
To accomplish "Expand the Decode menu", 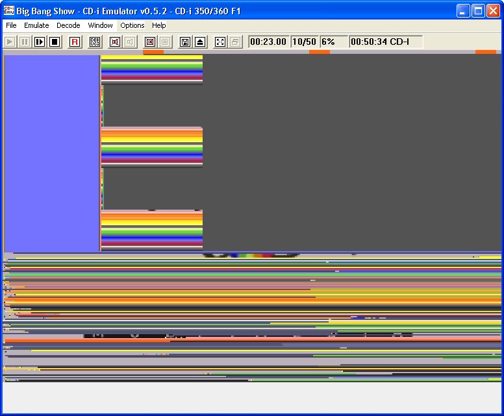I will coord(68,25).
